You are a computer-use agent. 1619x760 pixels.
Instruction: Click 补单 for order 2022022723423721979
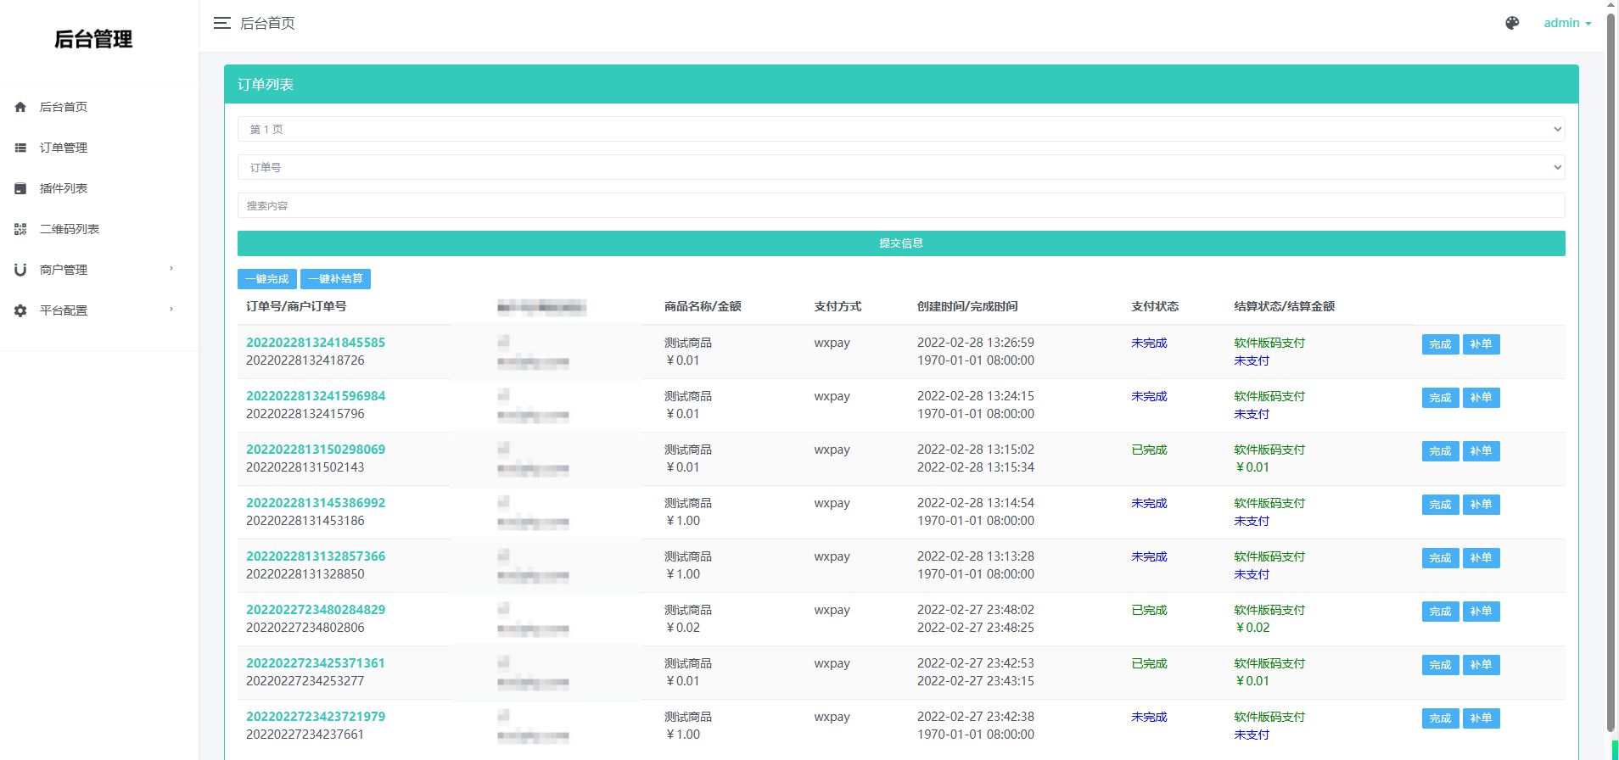point(1481,718)
